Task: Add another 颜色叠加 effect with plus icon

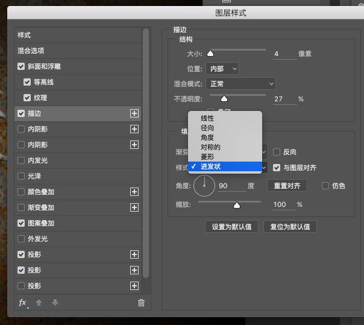Action: (134, 192)
